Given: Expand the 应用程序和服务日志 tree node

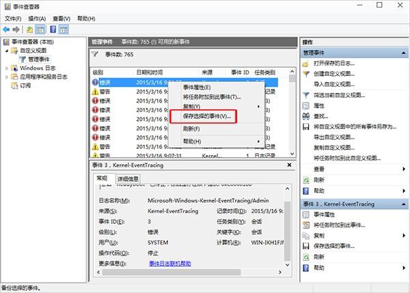Looking at the screenshot, I should [x=7, y=77].
